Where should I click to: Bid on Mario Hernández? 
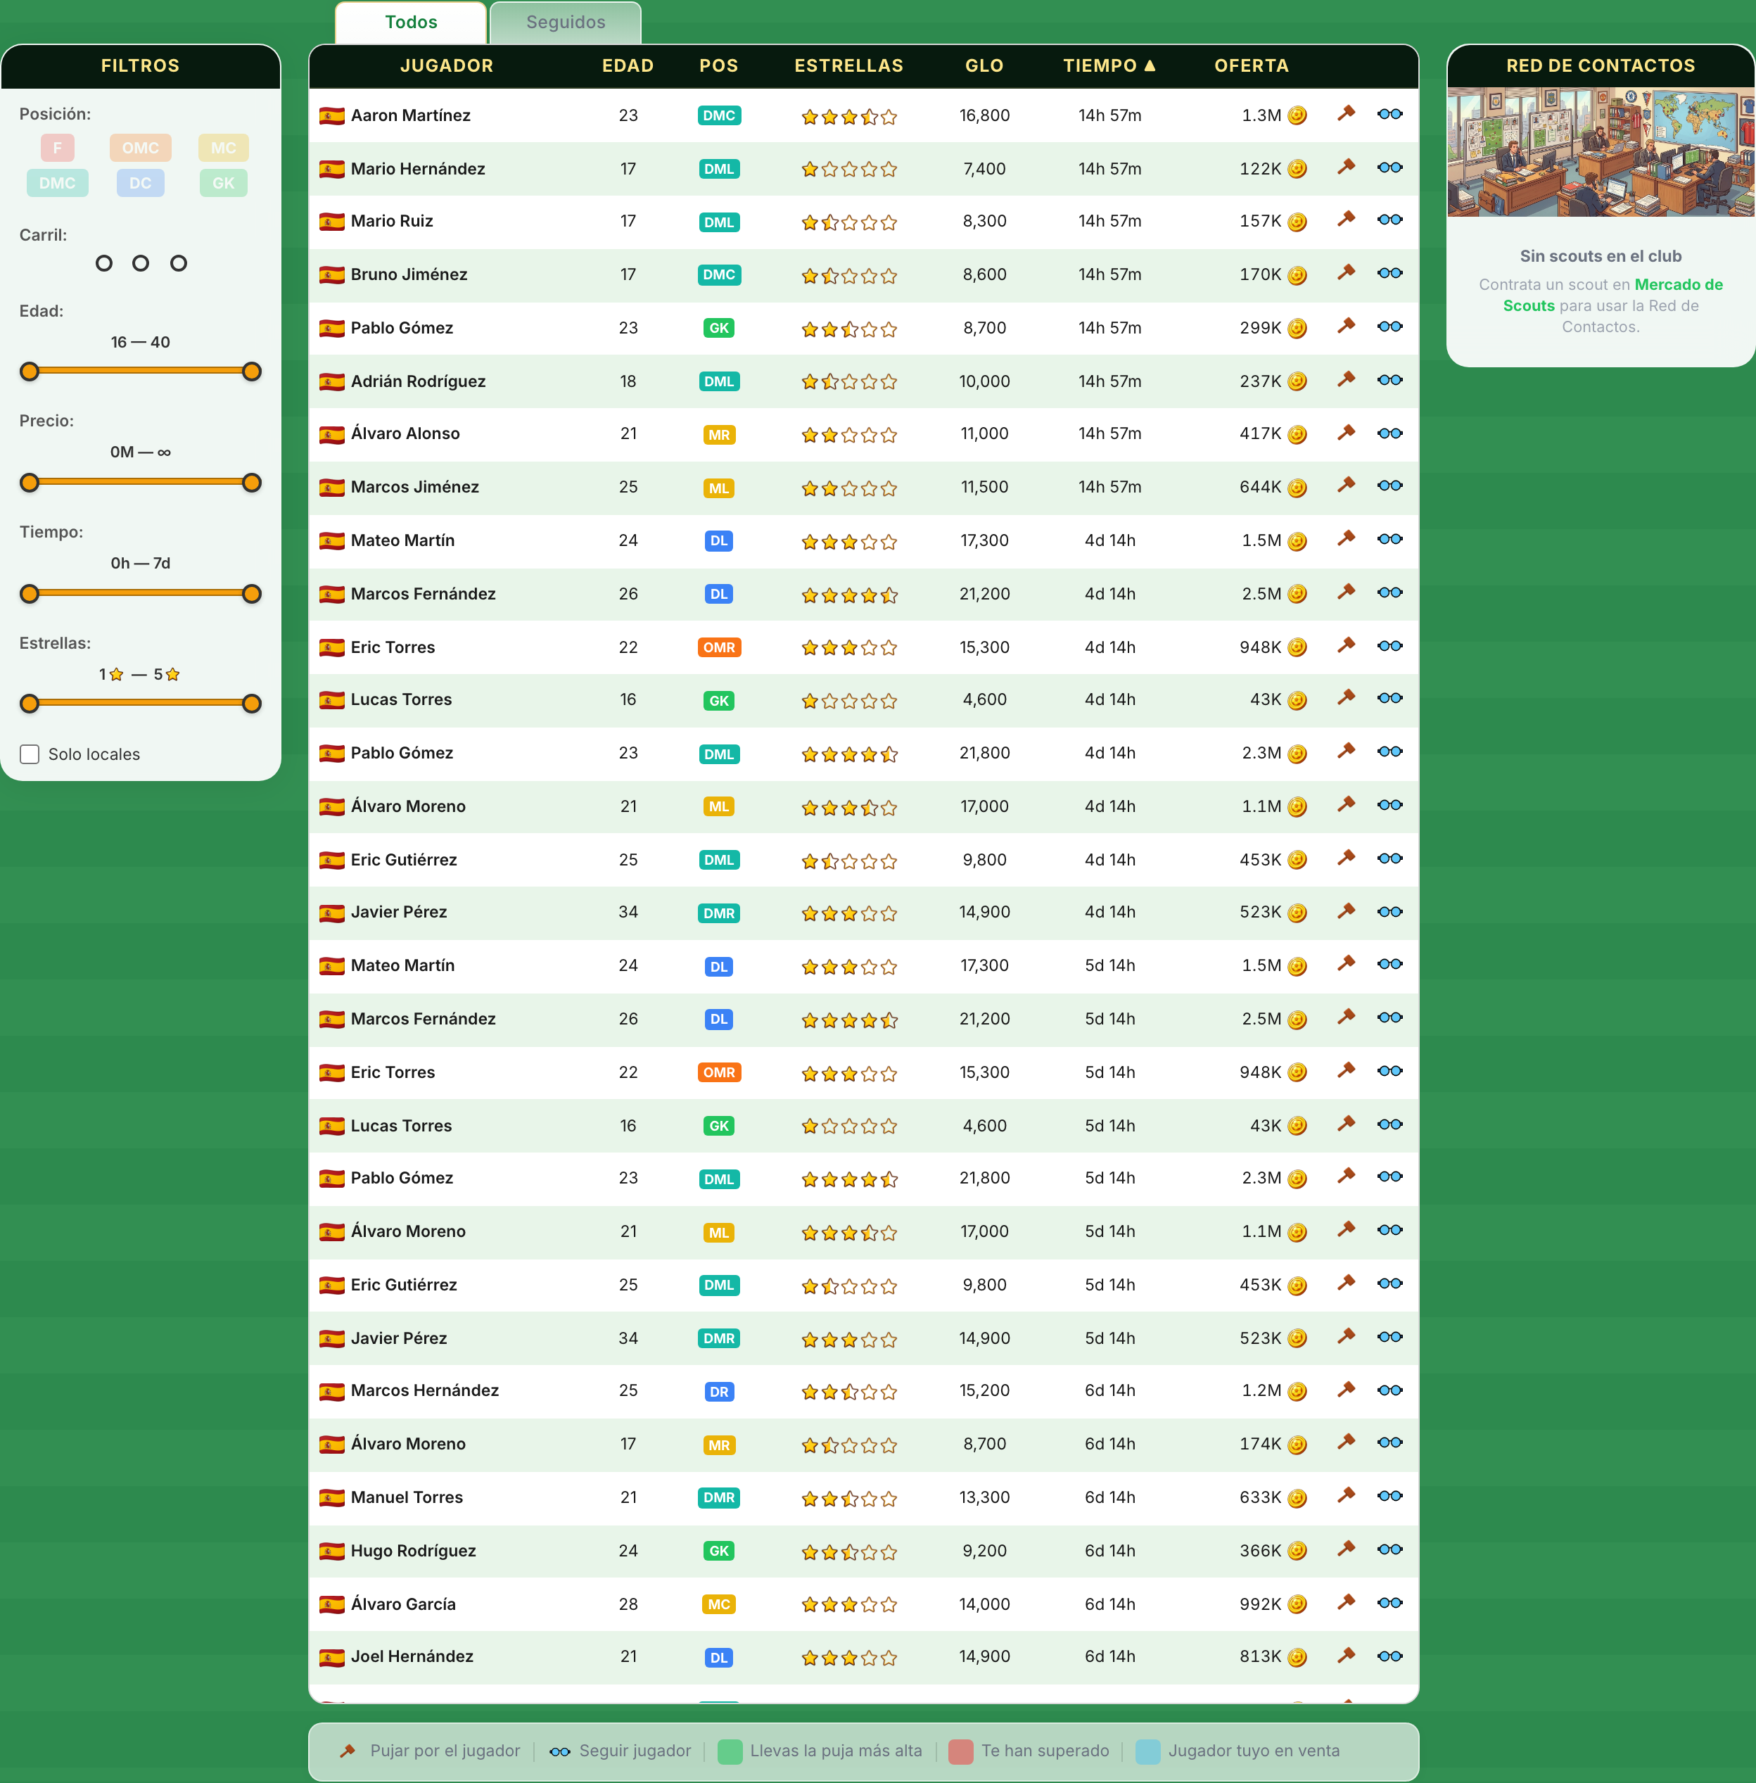pos(1346,168)
